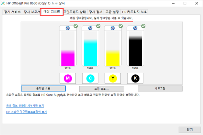
Task: Click the 닫기 button to close dialog
Action: (190, 130)
